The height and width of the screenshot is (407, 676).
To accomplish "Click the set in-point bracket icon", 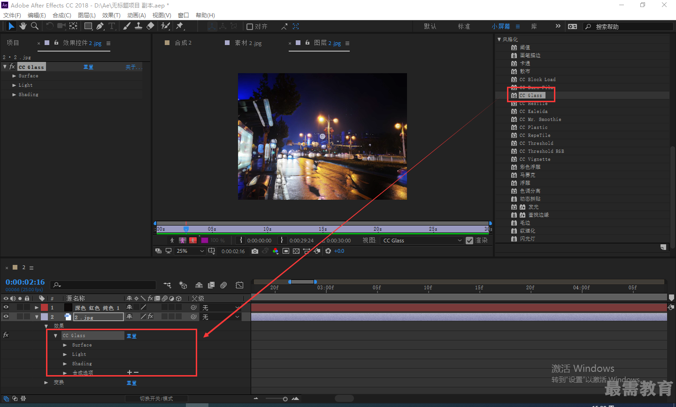I will click(x=241, y=240).
